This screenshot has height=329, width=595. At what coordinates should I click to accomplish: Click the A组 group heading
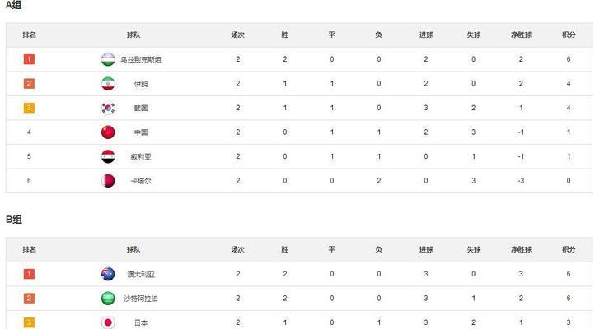pos(13,5)
